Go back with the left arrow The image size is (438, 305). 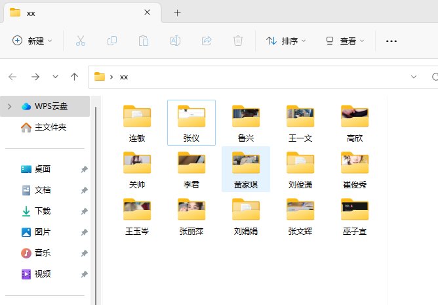(12, 77)
